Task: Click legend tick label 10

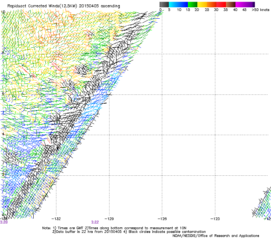Action: click(179, 10)
